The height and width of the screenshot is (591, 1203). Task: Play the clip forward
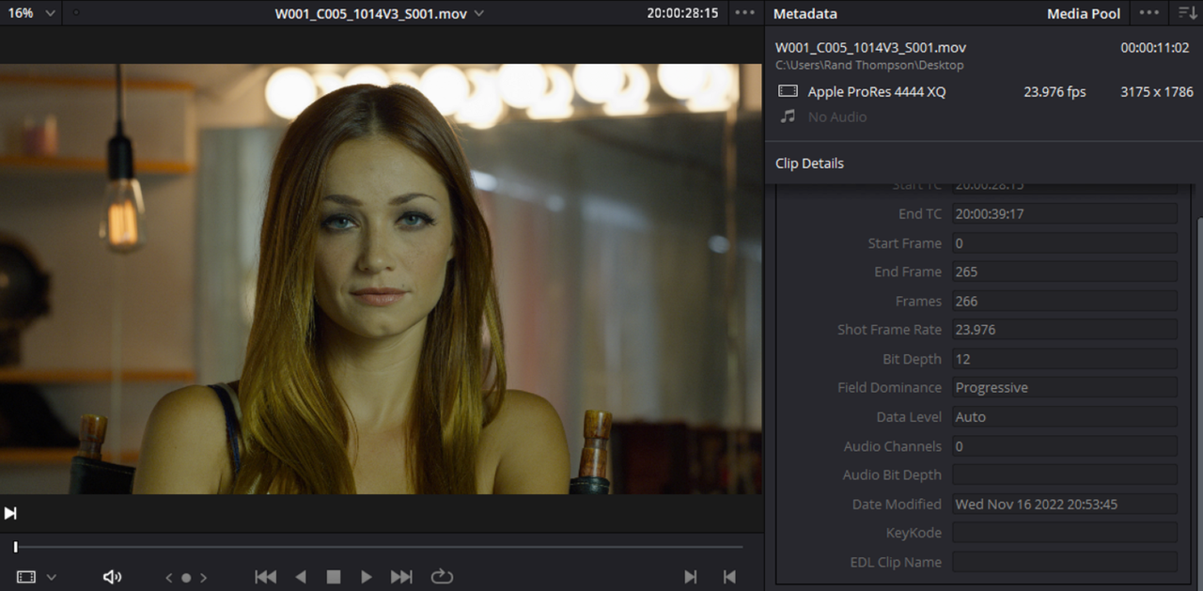[367, 577]
